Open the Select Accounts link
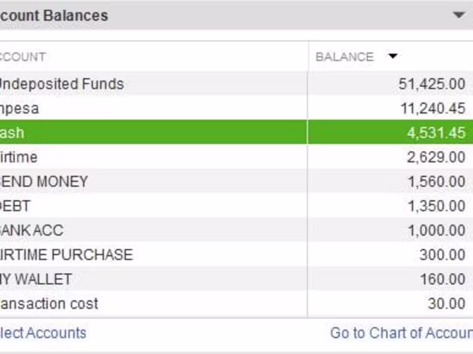Viewport: 473px width, 354px height. click(x=43, y=333)
